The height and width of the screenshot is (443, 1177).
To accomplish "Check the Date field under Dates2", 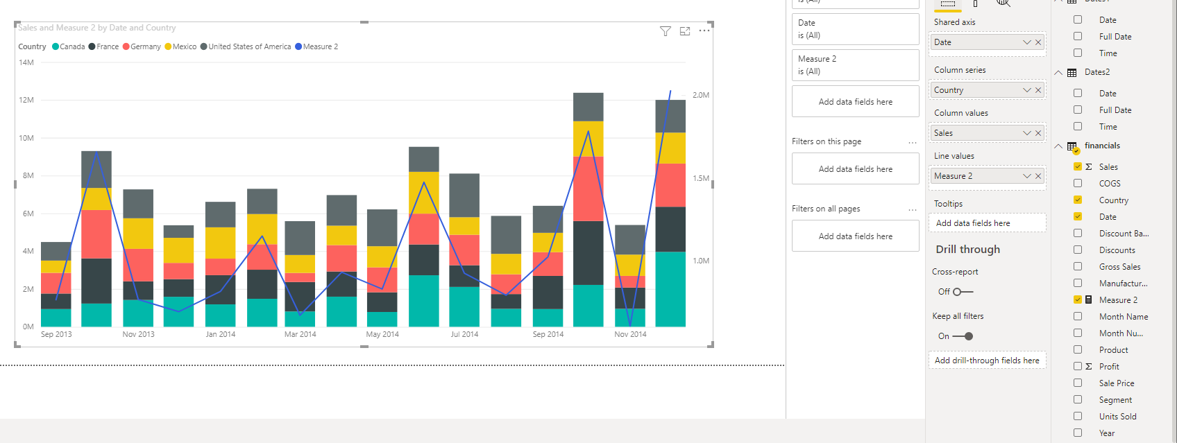I will click(1078, 93).
